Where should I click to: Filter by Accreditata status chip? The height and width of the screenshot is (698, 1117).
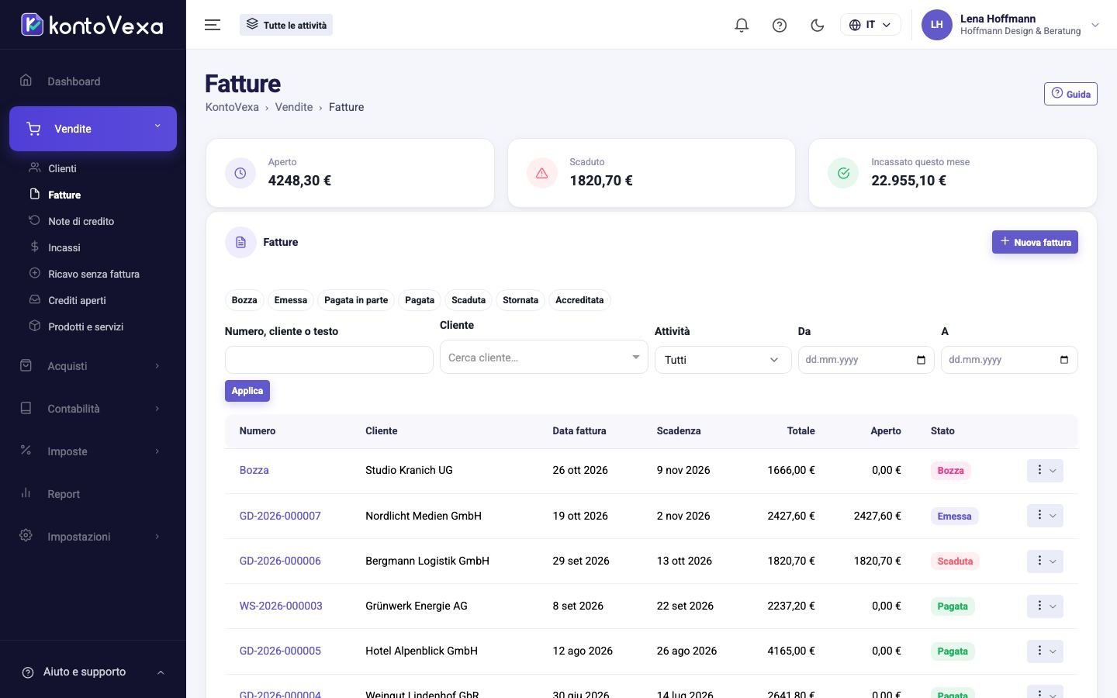point(579,300)
